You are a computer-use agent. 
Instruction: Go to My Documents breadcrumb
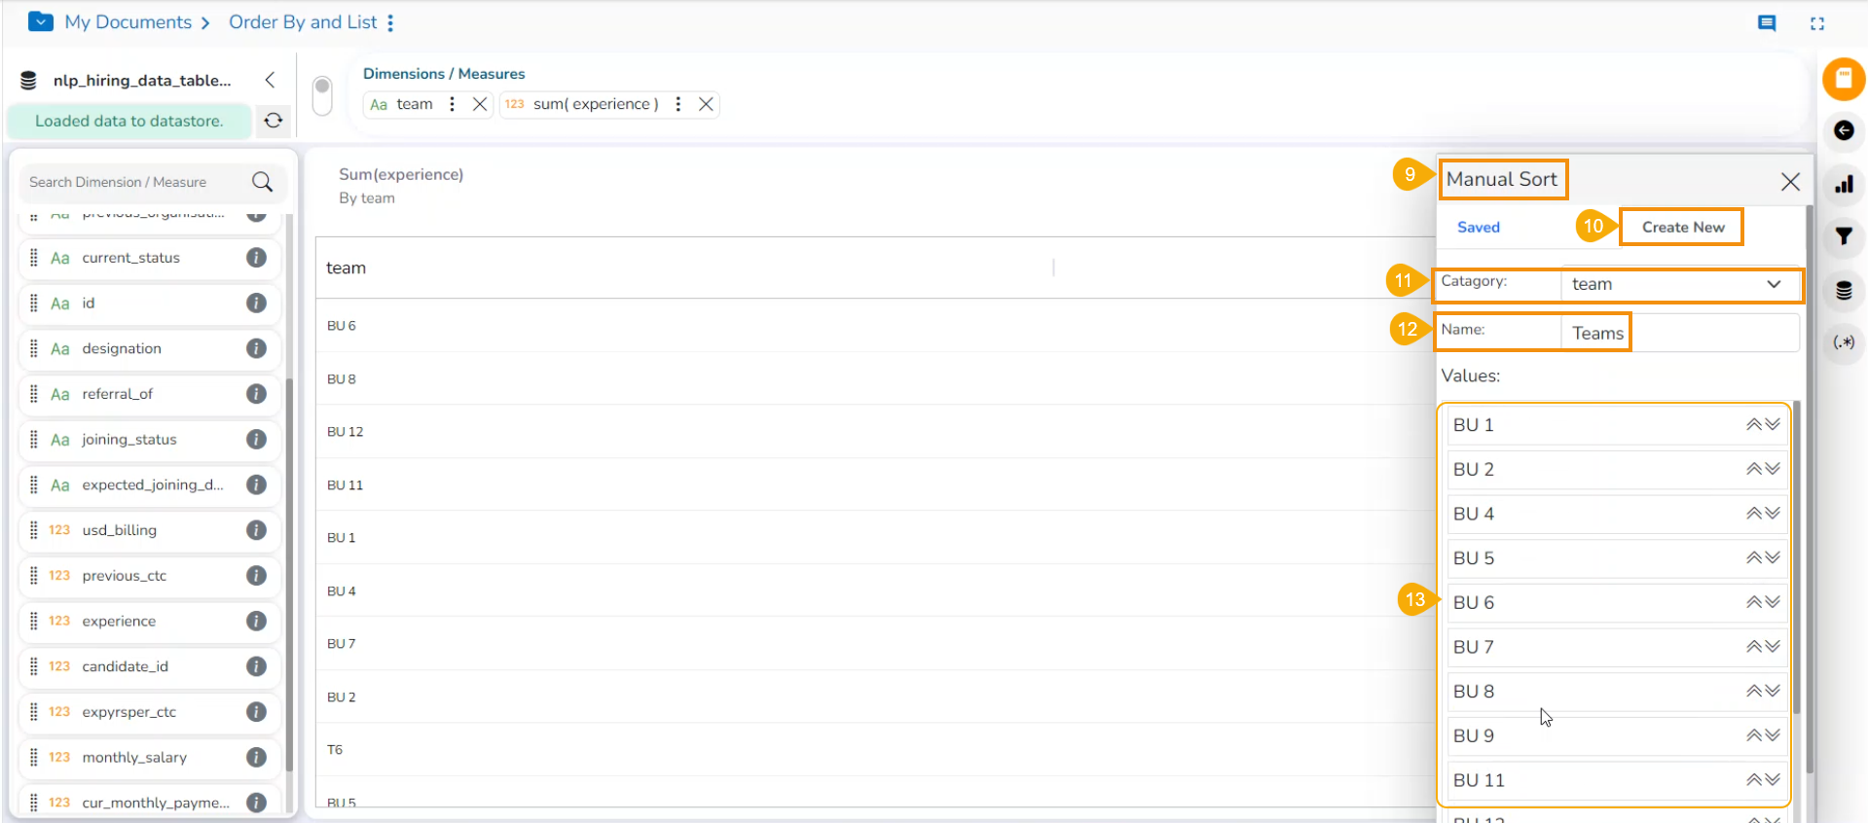tap(128, 21)
